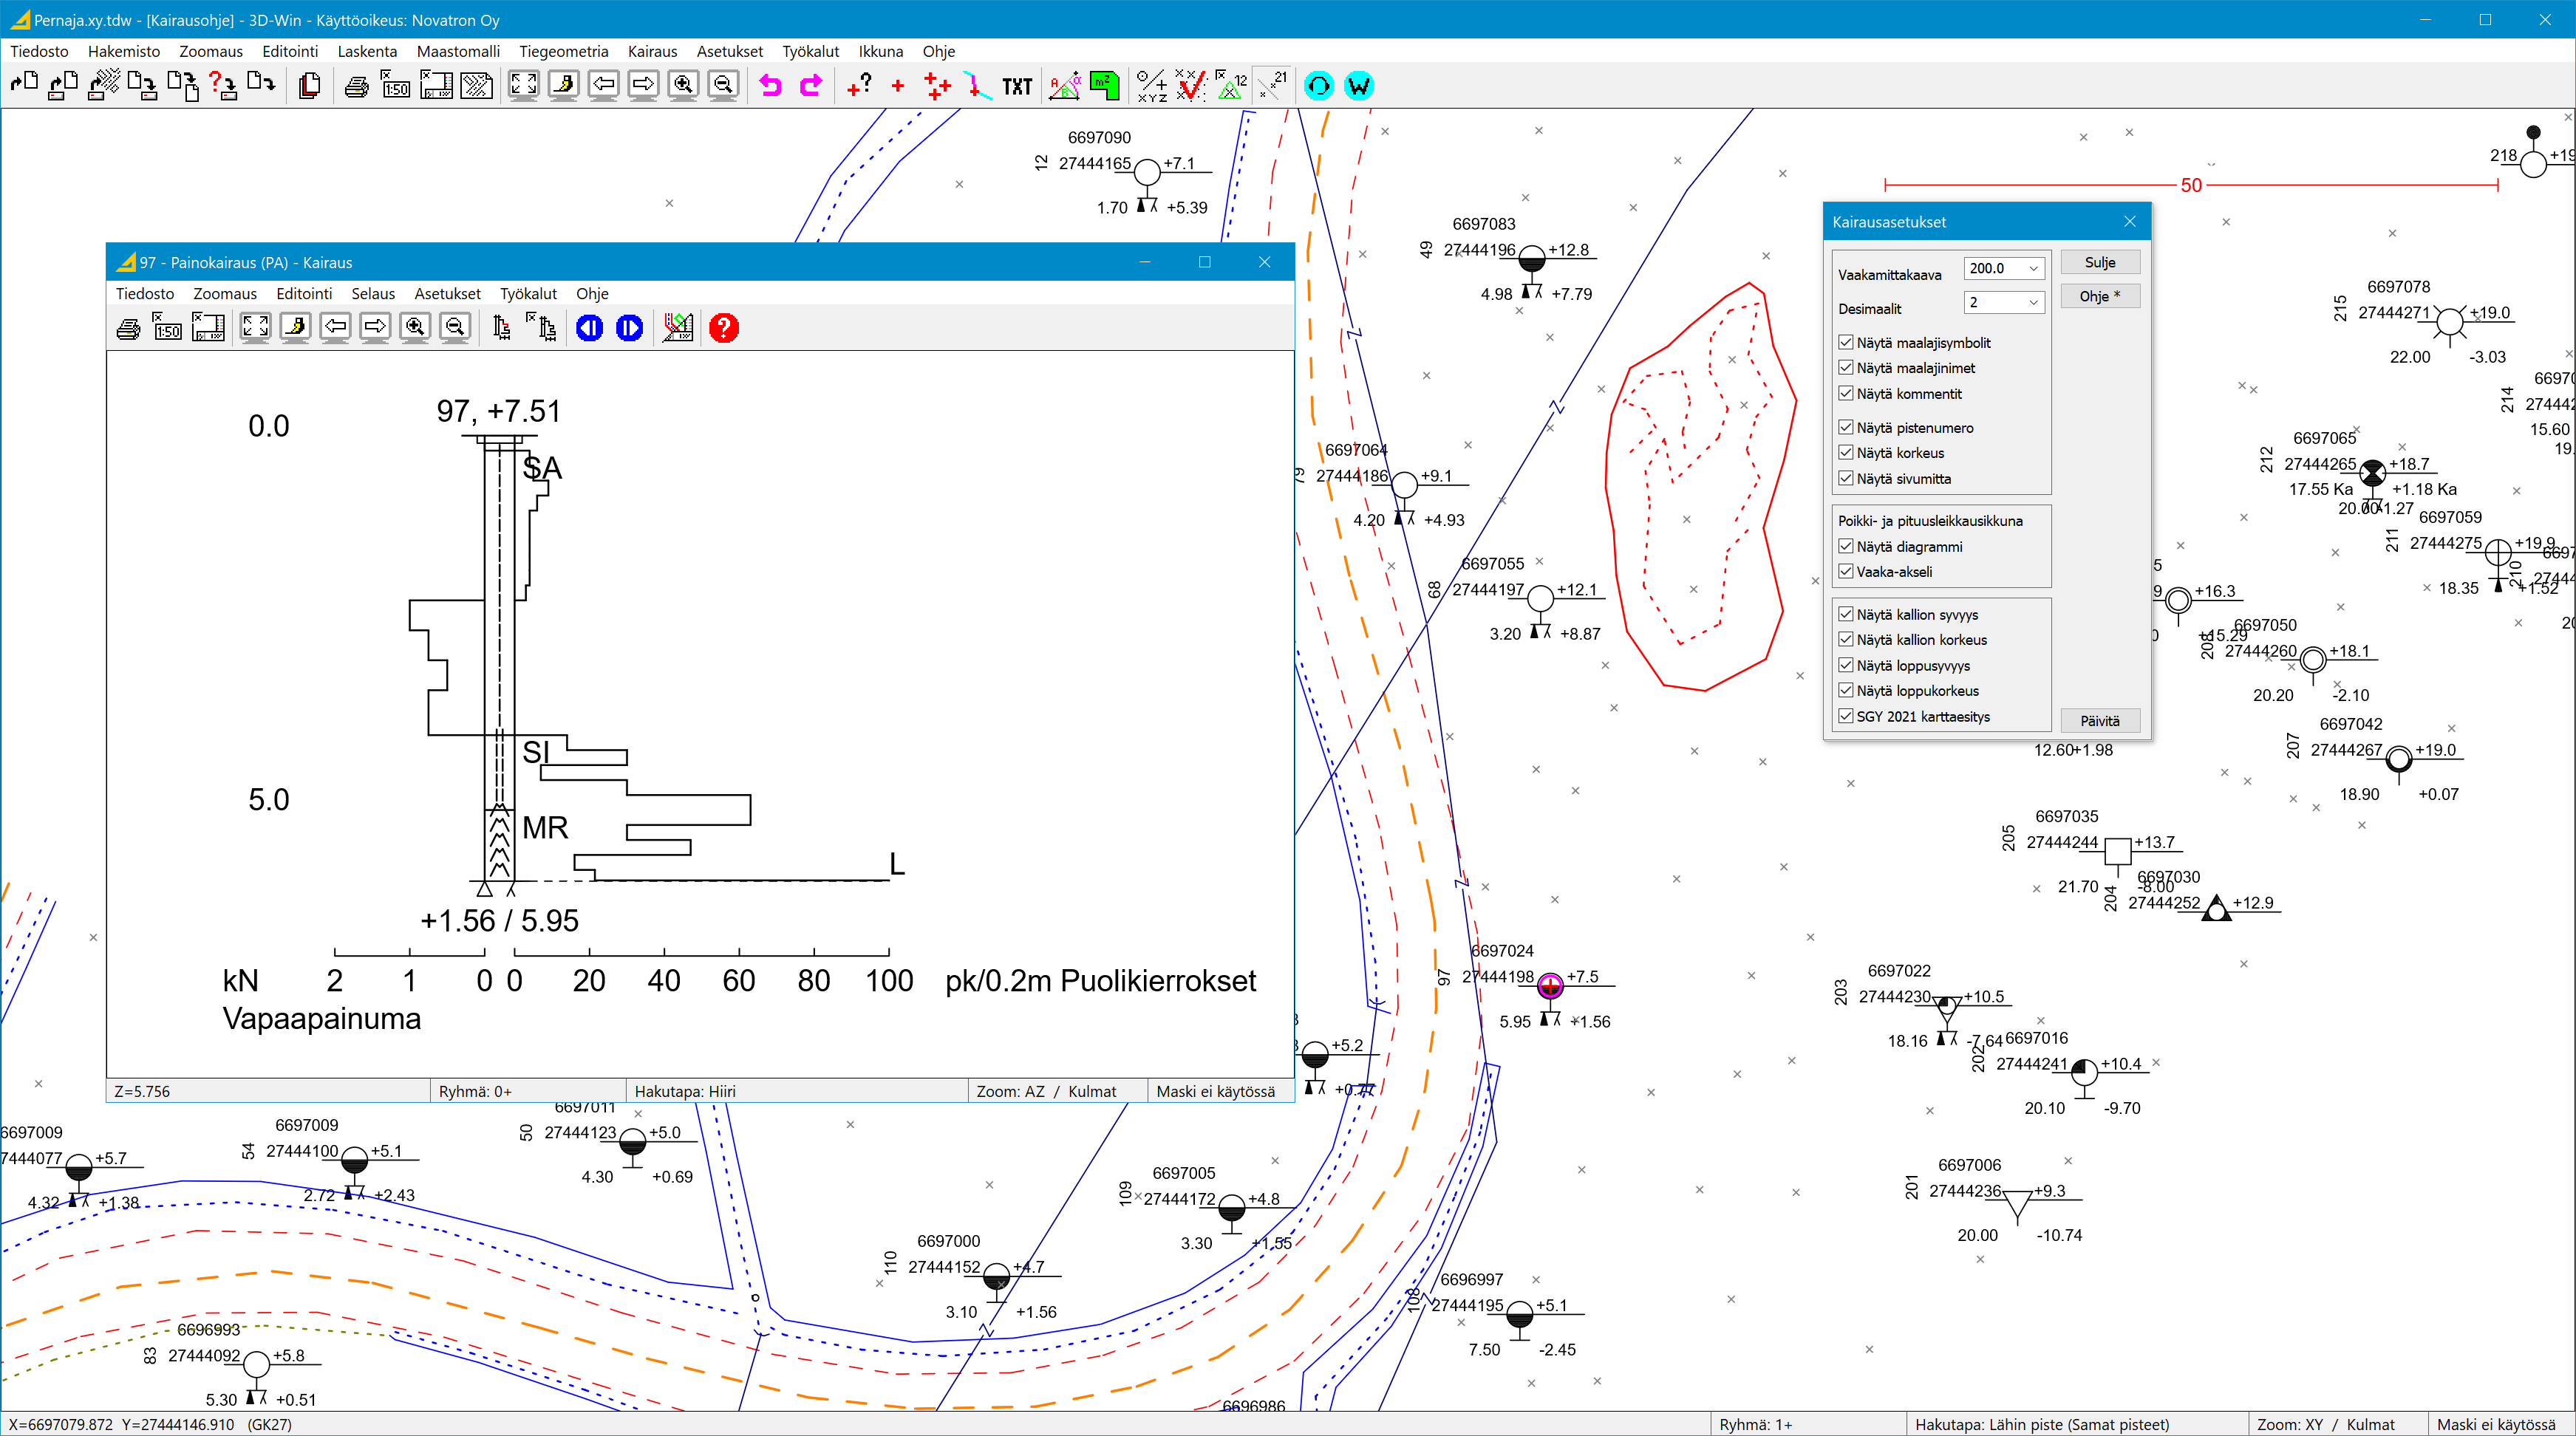
Task: Click the magenta undo arrow icon
Action: [770, 86]
